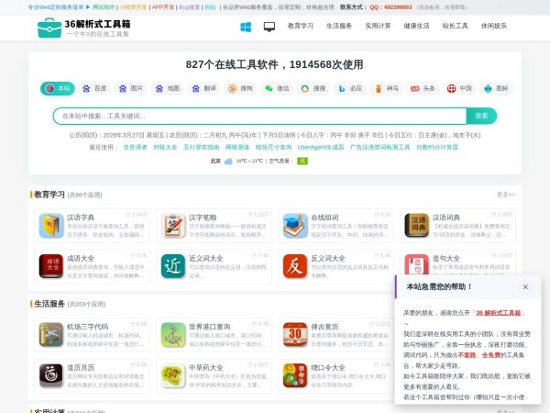Click red 36解析式工具箱 link in popup
This screenshot has height=413, width=550.
tap(499, 313)
